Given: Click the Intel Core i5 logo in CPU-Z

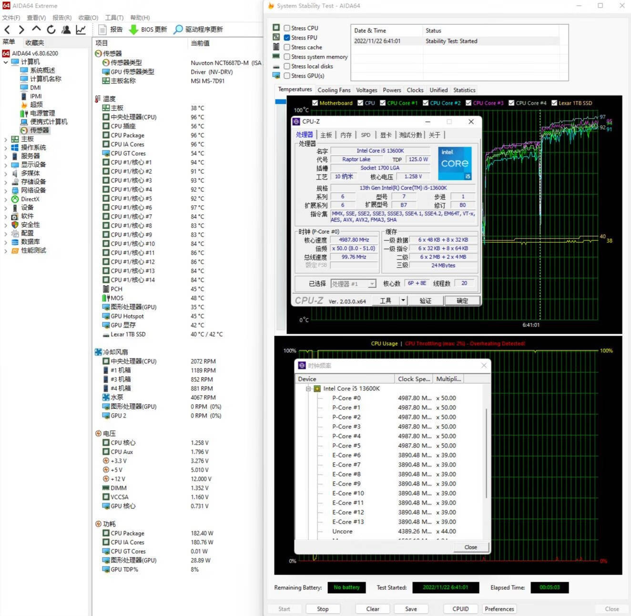Looking at the screenshot, I should pyautogui.click(x=455, y=163).
